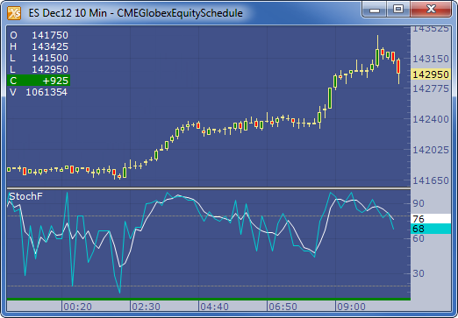458x318 pixels.
Task: Click the V 1061354 volume readout
Action: pos(39,92)
